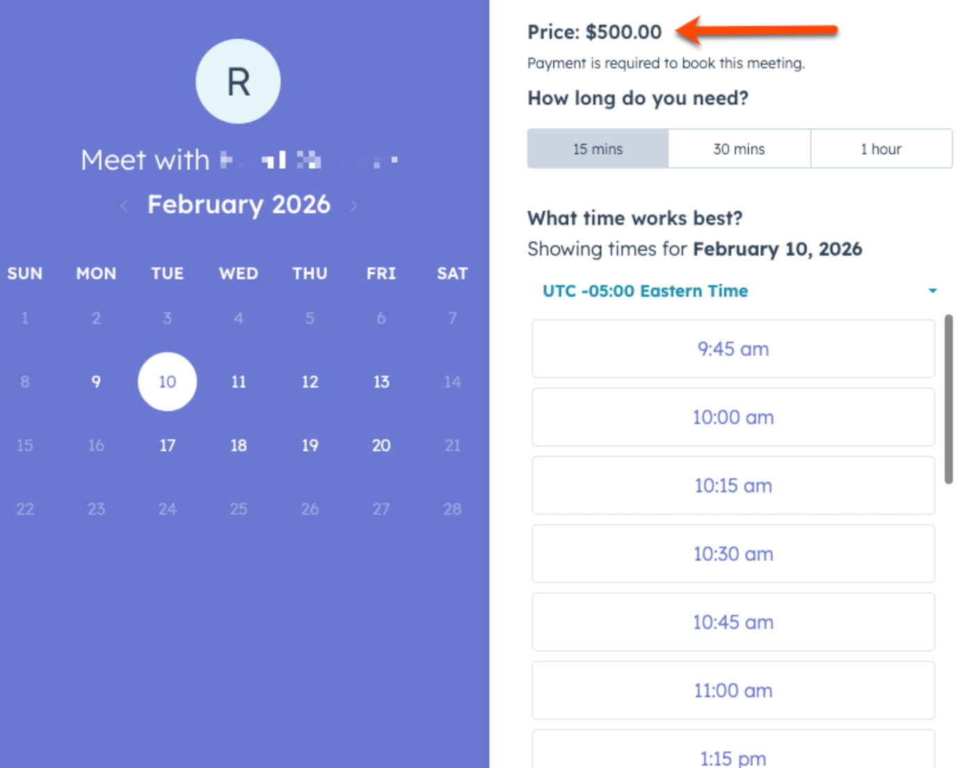Viewport: 973px width, 768px height.
Task: Choose the 10:00 am time slot
Action: (x=733, y=417)
